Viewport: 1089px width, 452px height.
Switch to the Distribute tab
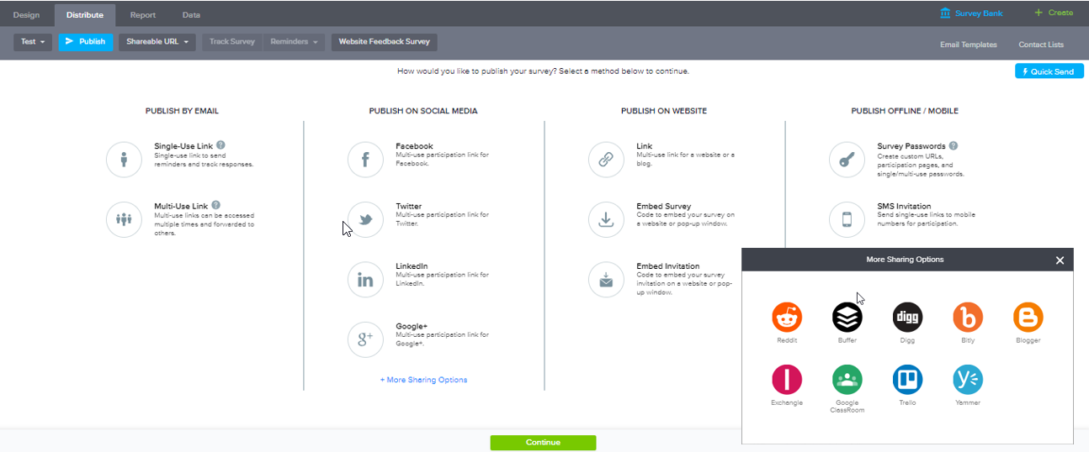85,14
